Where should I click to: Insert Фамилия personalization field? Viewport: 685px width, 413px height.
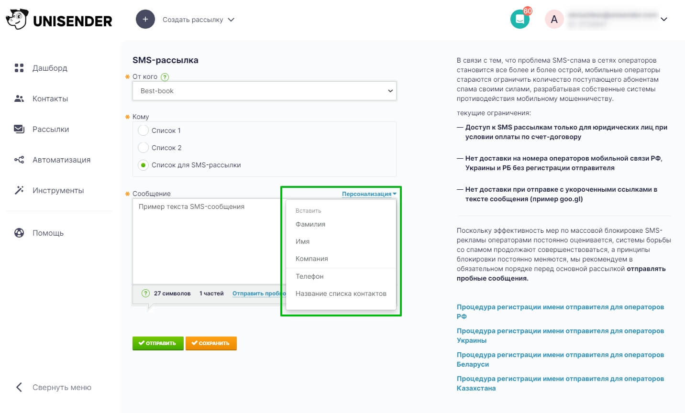click(x=310, y=224)
